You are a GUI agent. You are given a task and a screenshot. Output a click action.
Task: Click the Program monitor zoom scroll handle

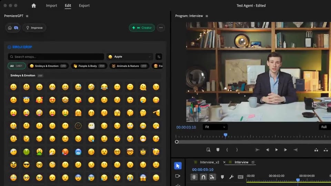pyautogui.click(x=177, y=142)
